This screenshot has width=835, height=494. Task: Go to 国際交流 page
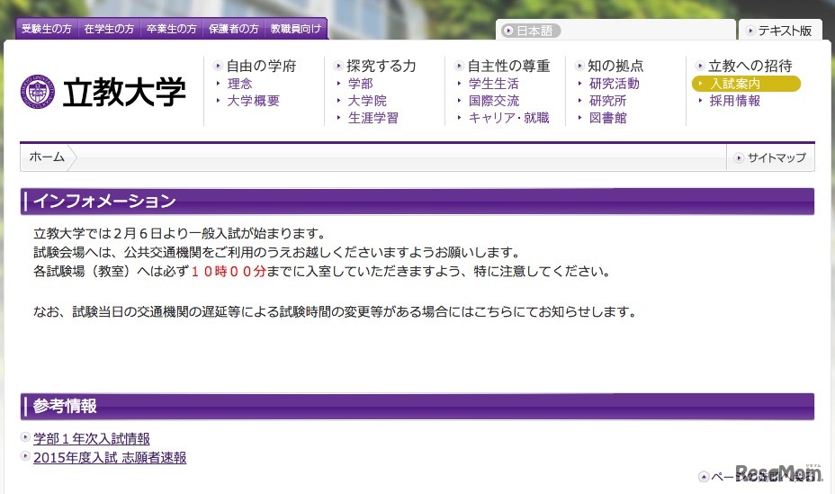point(494,101)
